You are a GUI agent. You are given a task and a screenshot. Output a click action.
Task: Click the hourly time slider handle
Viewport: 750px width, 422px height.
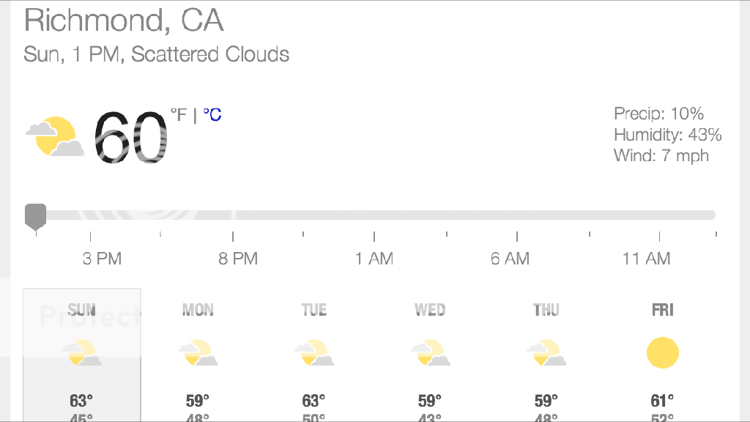click(35, 216)
